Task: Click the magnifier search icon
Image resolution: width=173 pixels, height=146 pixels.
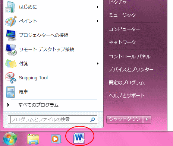Action: coord(92,120)
